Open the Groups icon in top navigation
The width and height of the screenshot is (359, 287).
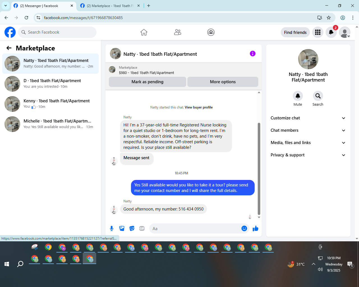211,32
